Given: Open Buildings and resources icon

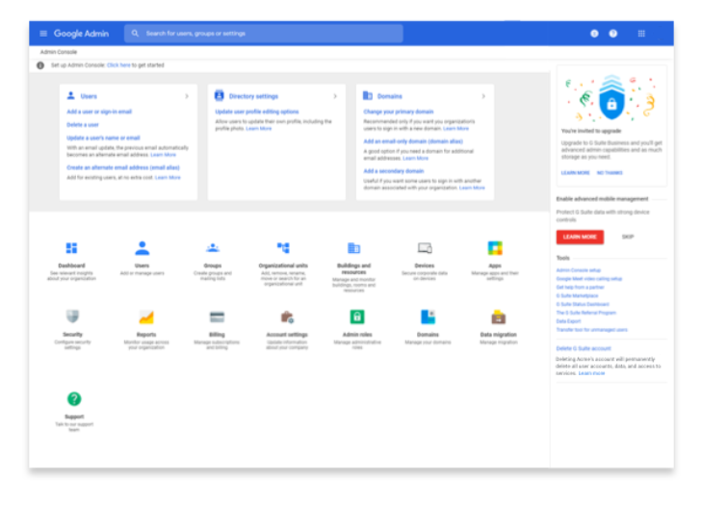Looking at the screenshot, I should pos(353,248).
